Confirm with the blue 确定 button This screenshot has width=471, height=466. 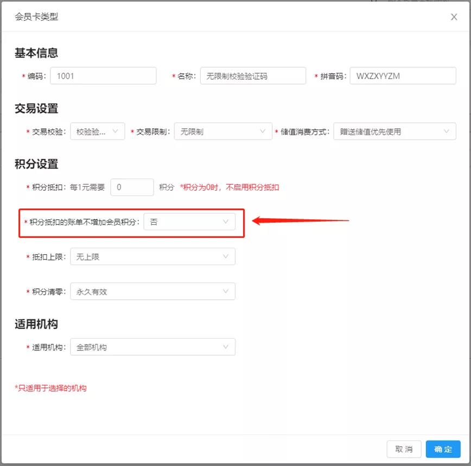(443, 449)
